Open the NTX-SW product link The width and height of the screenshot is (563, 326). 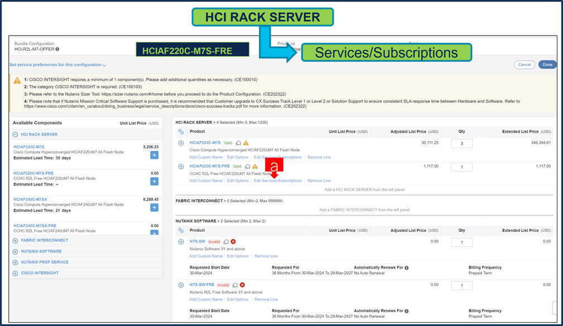pyautogui.click(x=198, y=241)
